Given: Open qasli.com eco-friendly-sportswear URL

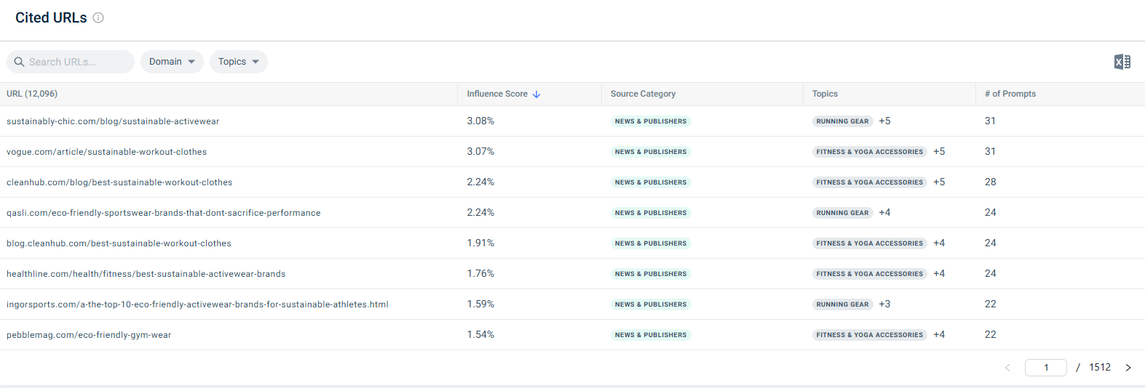Looking at the screenshot, I should 163,213.
